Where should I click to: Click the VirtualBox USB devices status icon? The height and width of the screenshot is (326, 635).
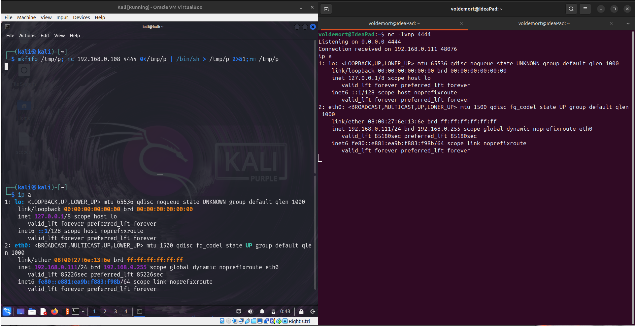tap(247, 321)
